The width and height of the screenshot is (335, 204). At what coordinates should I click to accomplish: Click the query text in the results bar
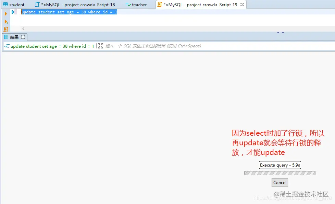click(x=52, y=46)
